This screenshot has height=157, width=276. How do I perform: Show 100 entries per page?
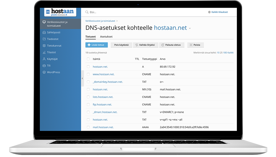pos(225,53)
